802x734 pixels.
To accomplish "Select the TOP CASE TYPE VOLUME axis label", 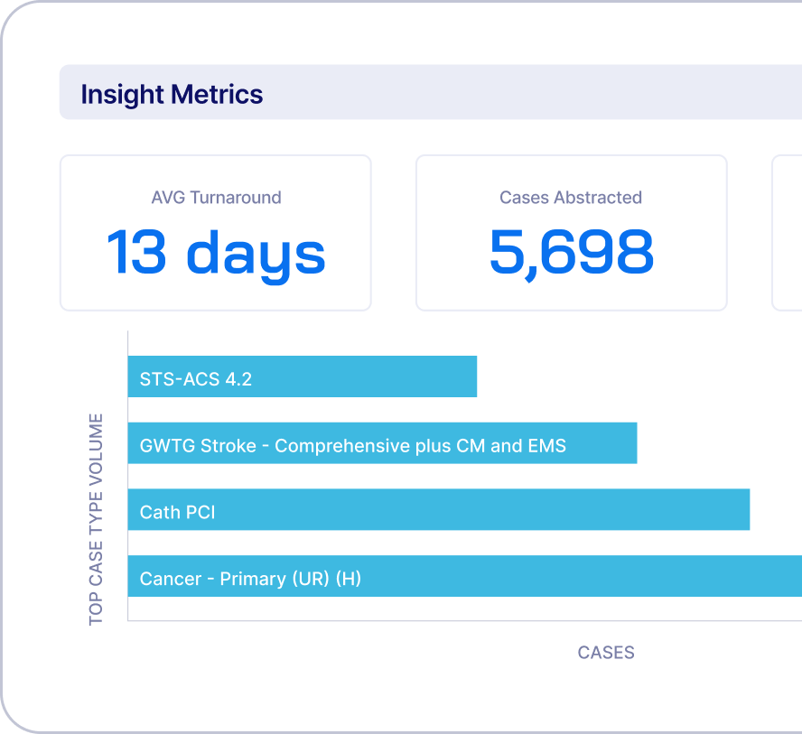I will tap(93, 516).
